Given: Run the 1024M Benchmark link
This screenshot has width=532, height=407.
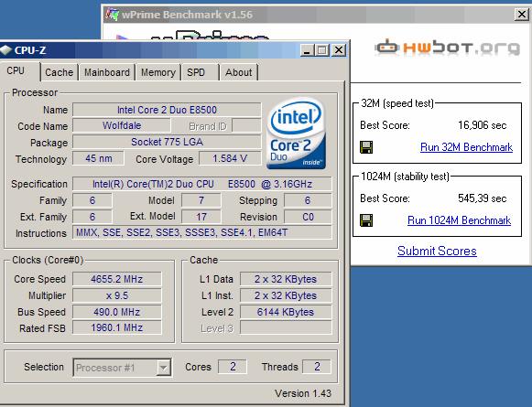Looking at the screenshot, I should pyautogui.click(x=459, y=220).
